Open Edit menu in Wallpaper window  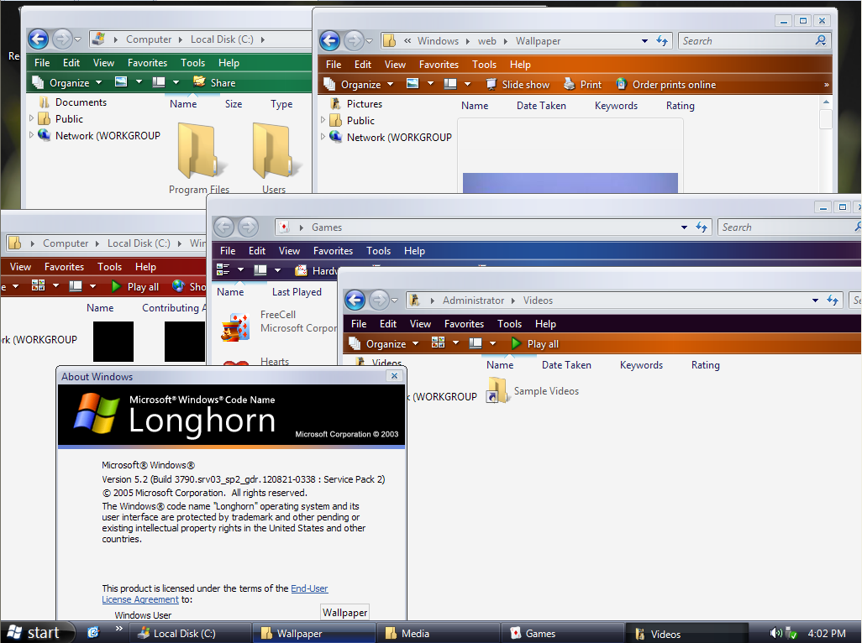coord(362,65)
